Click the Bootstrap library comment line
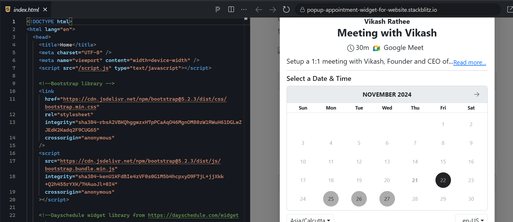 (77, 83)
